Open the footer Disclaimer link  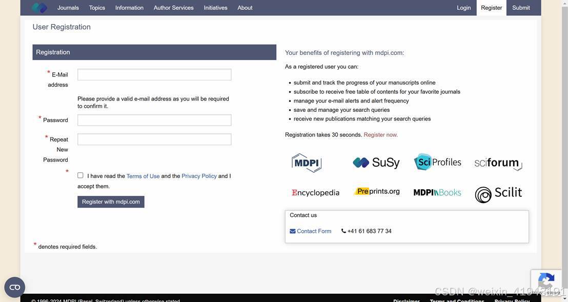(407, 300)
